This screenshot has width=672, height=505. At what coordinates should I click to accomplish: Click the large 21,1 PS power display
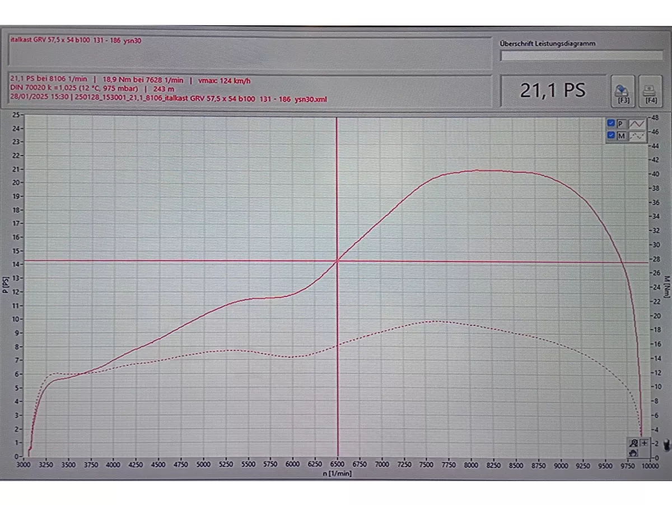click(552, 91)
